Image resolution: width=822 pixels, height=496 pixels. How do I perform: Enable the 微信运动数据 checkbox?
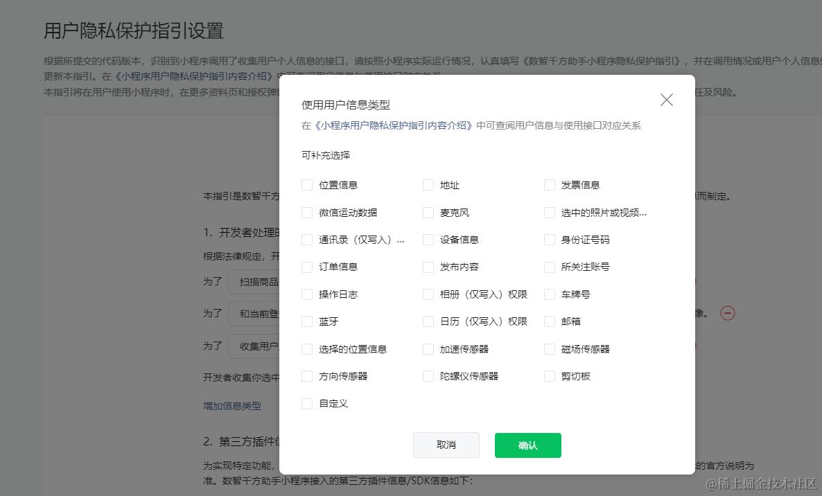307,213
